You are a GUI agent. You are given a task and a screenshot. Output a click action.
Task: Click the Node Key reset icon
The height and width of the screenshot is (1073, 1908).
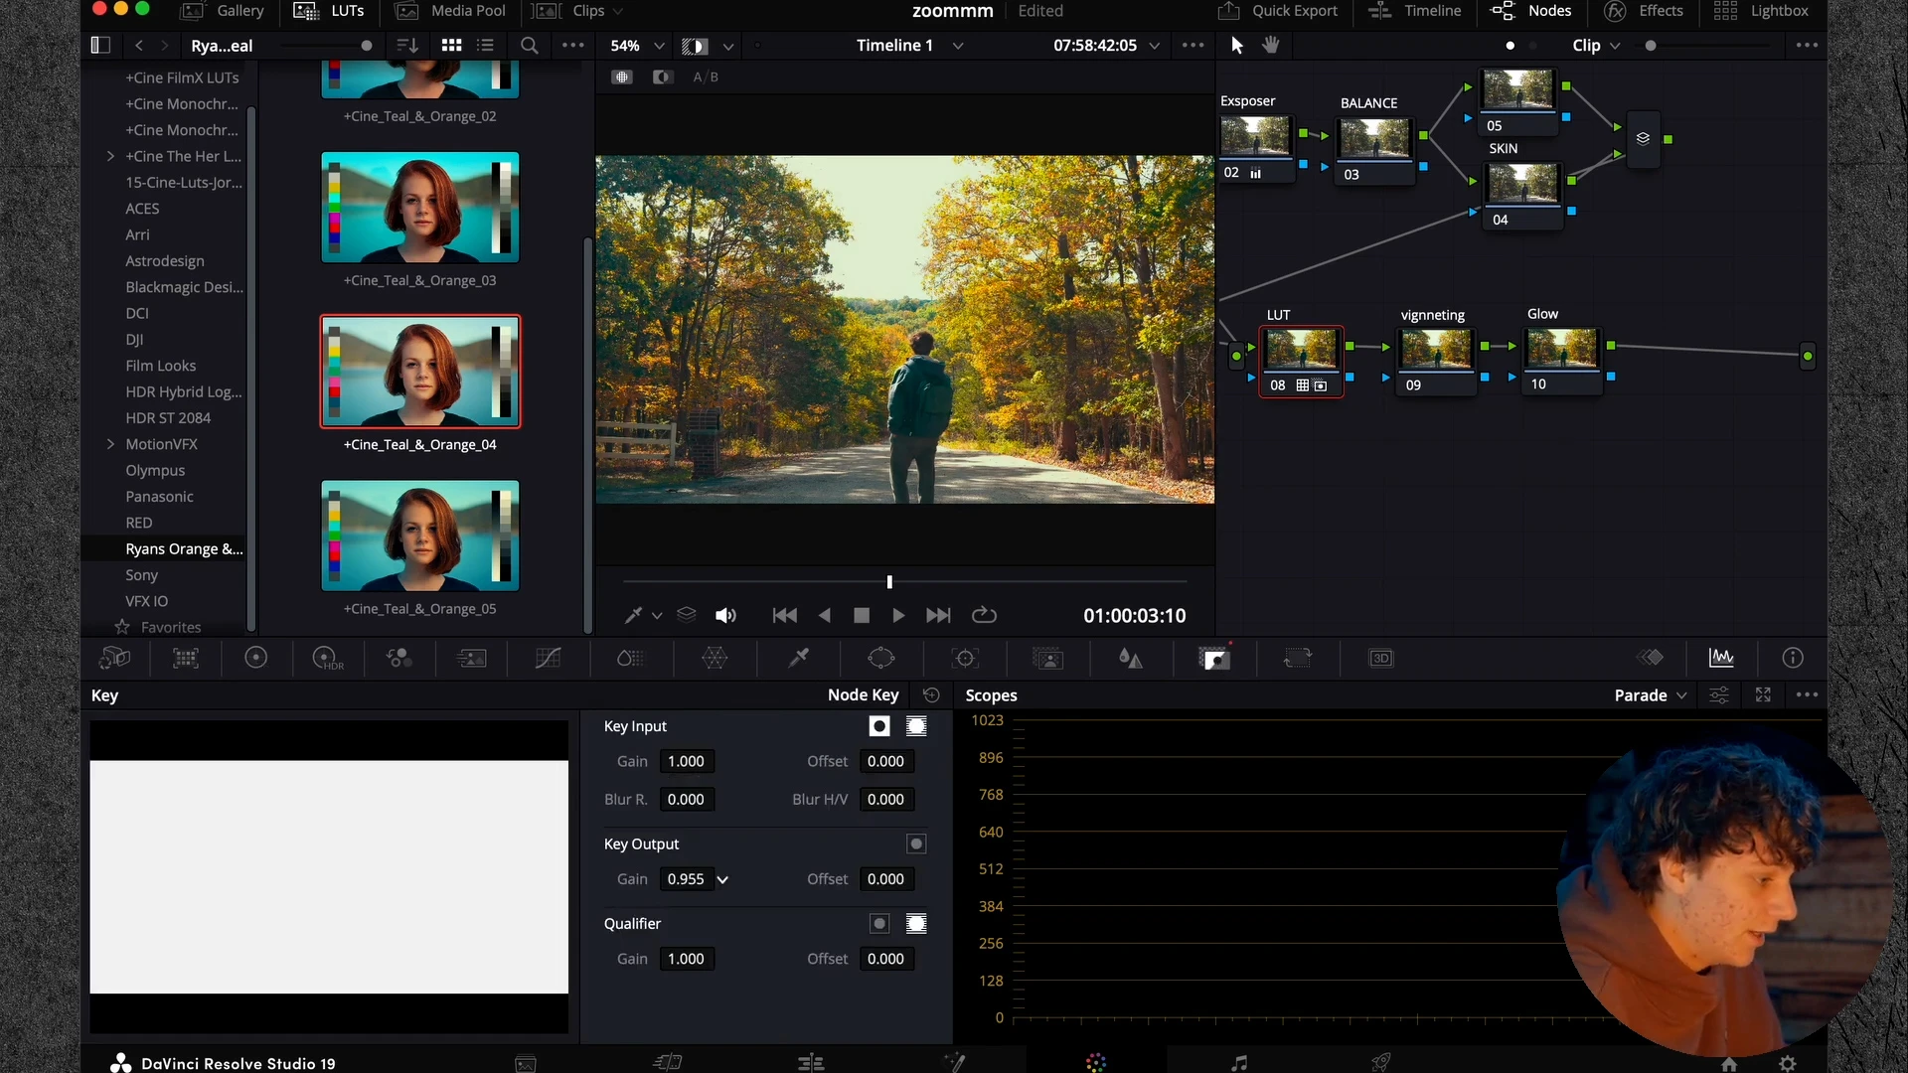click(931, 695)
